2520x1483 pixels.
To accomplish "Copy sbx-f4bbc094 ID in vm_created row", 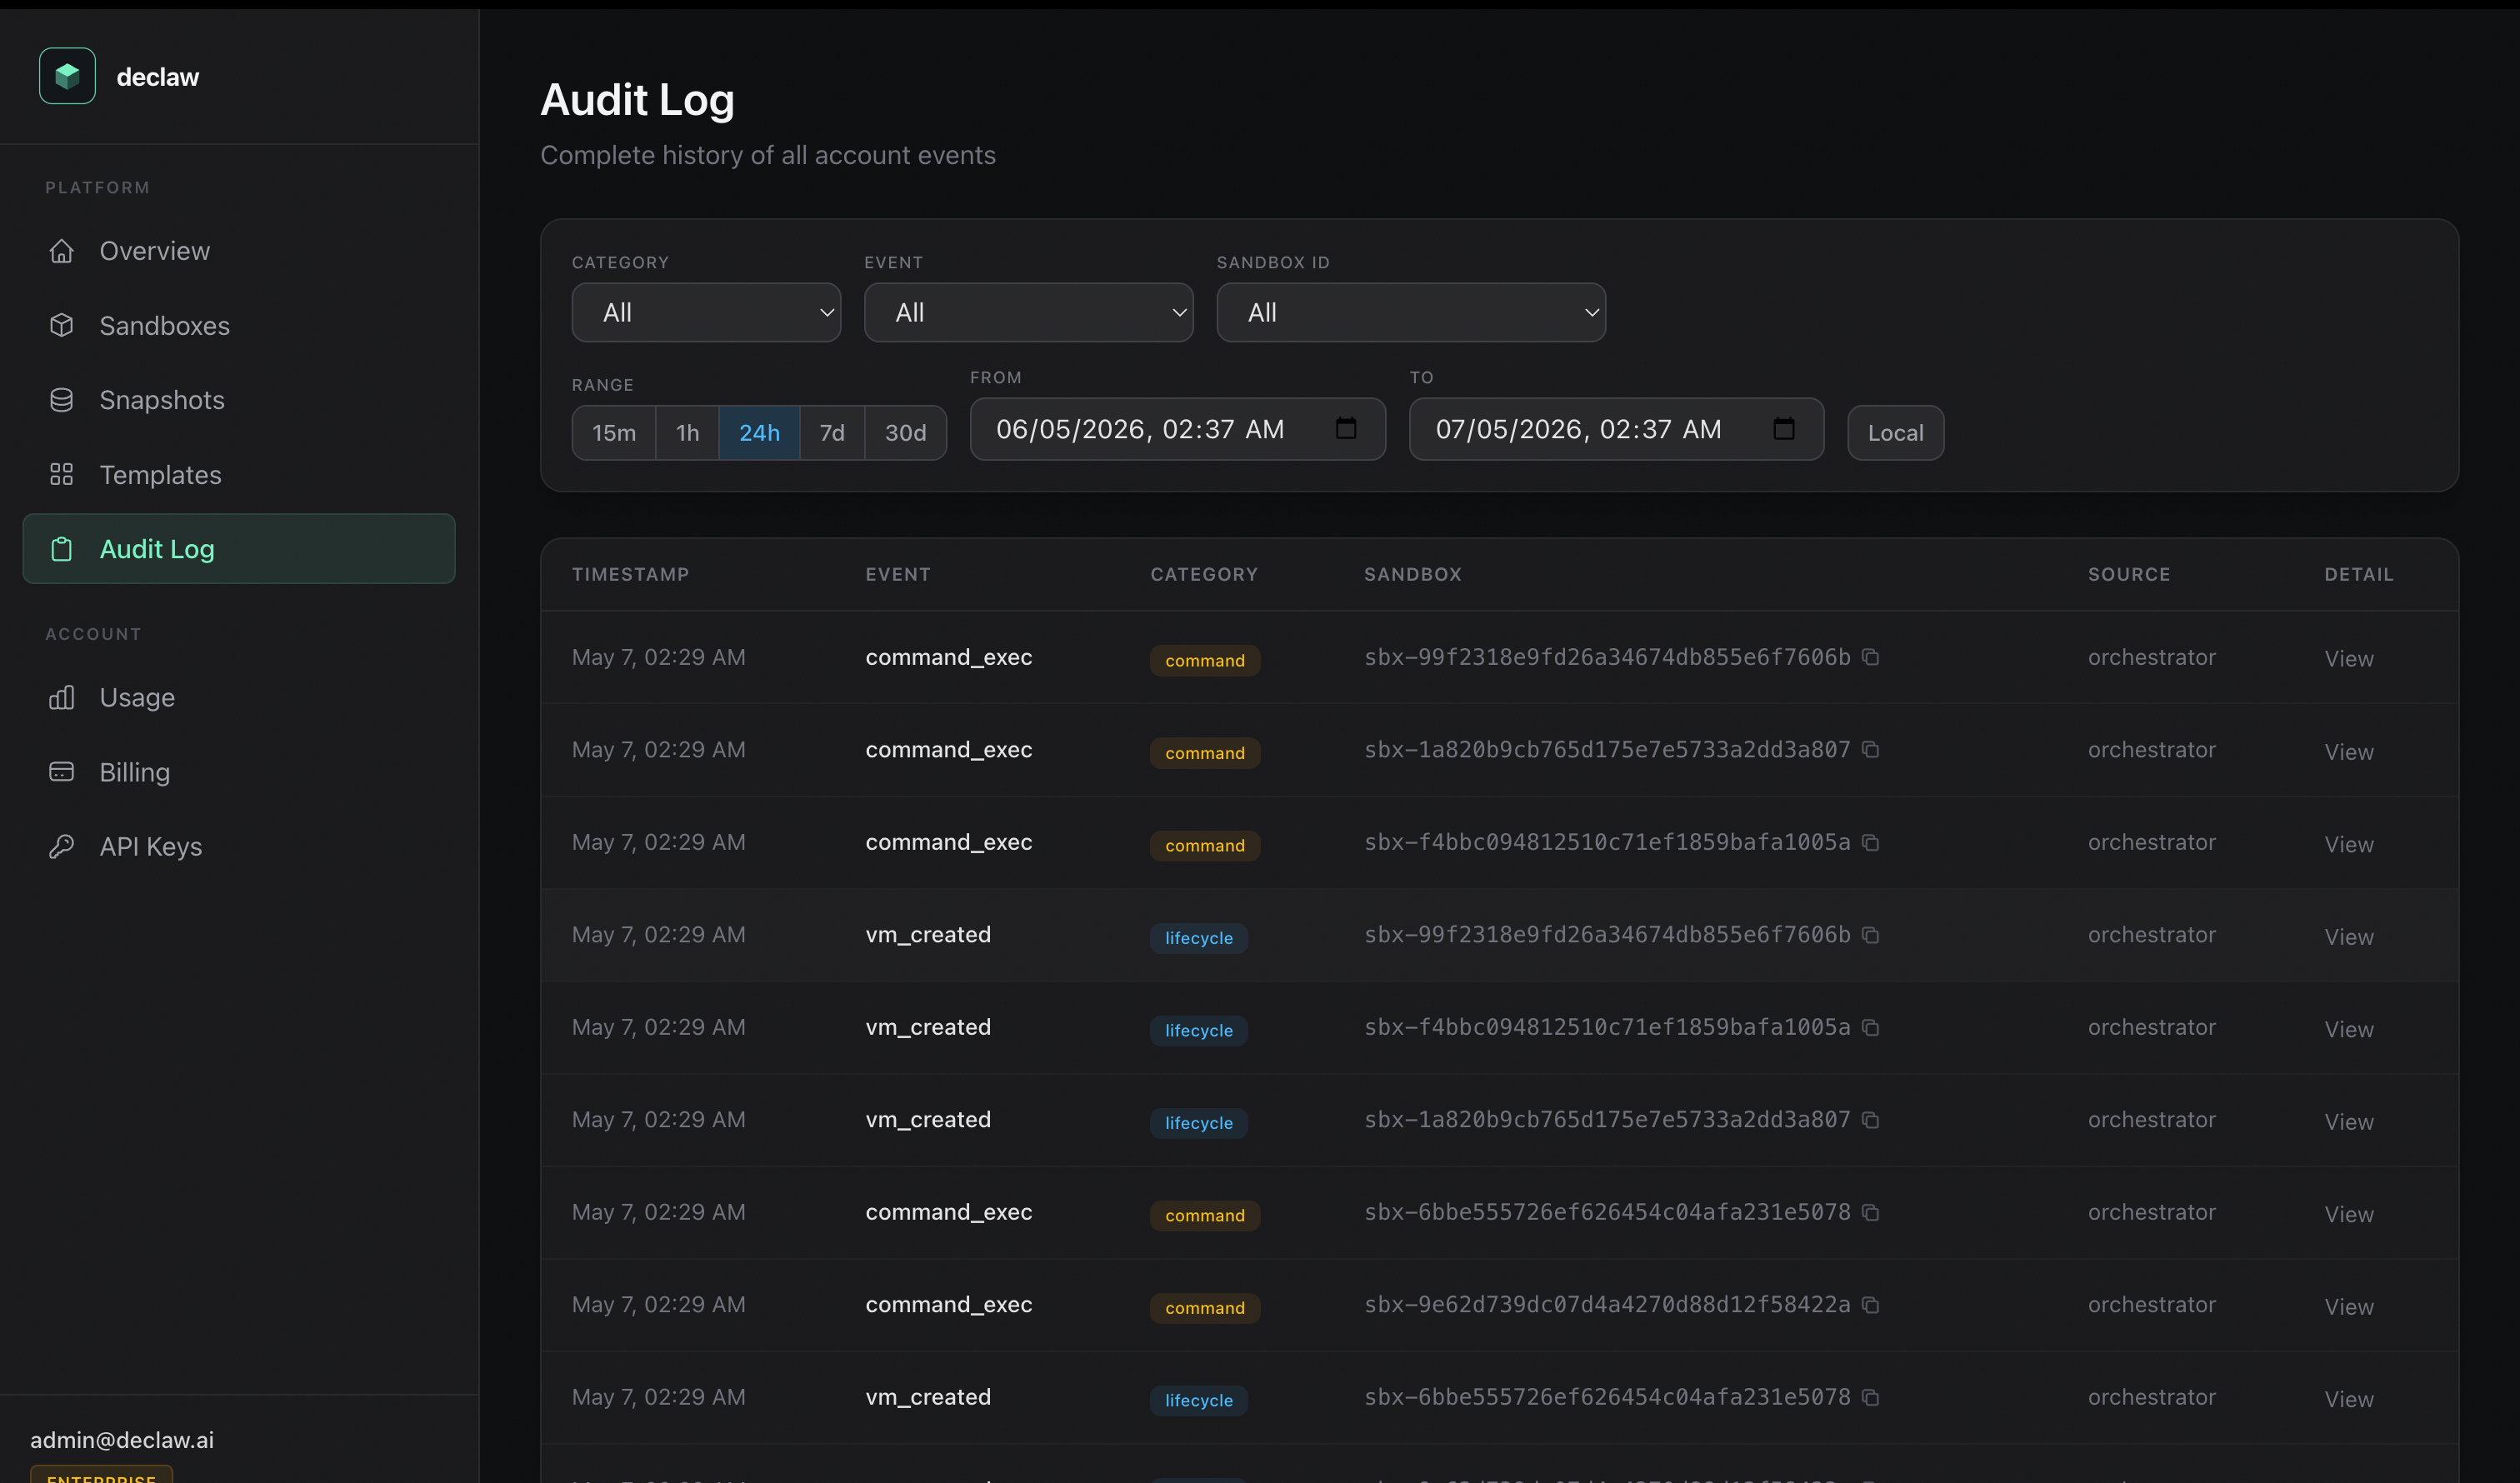I will click(x=1871, y=1028).
